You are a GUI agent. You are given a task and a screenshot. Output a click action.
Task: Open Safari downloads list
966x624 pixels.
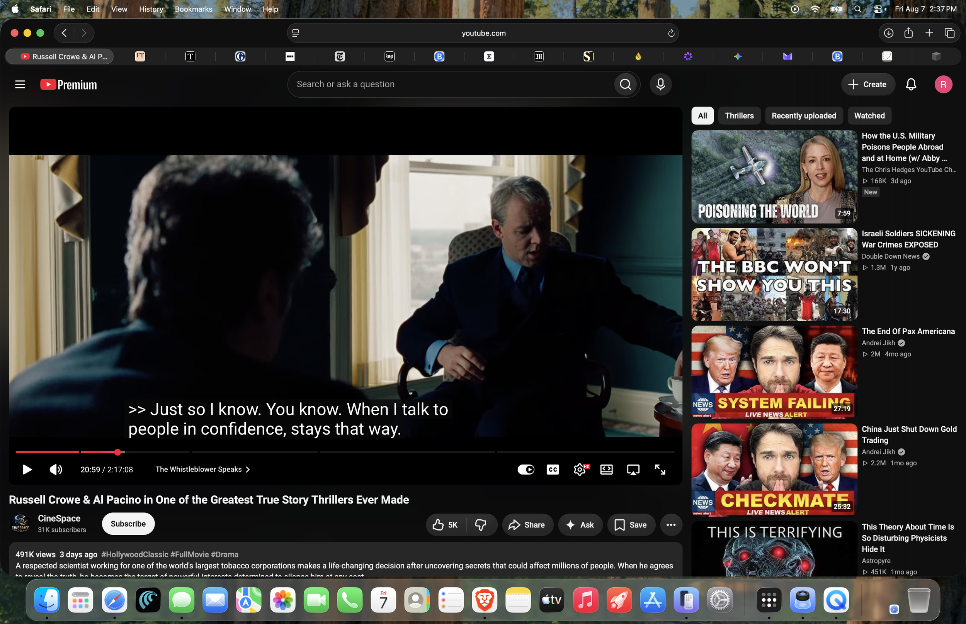coord(888,33)
